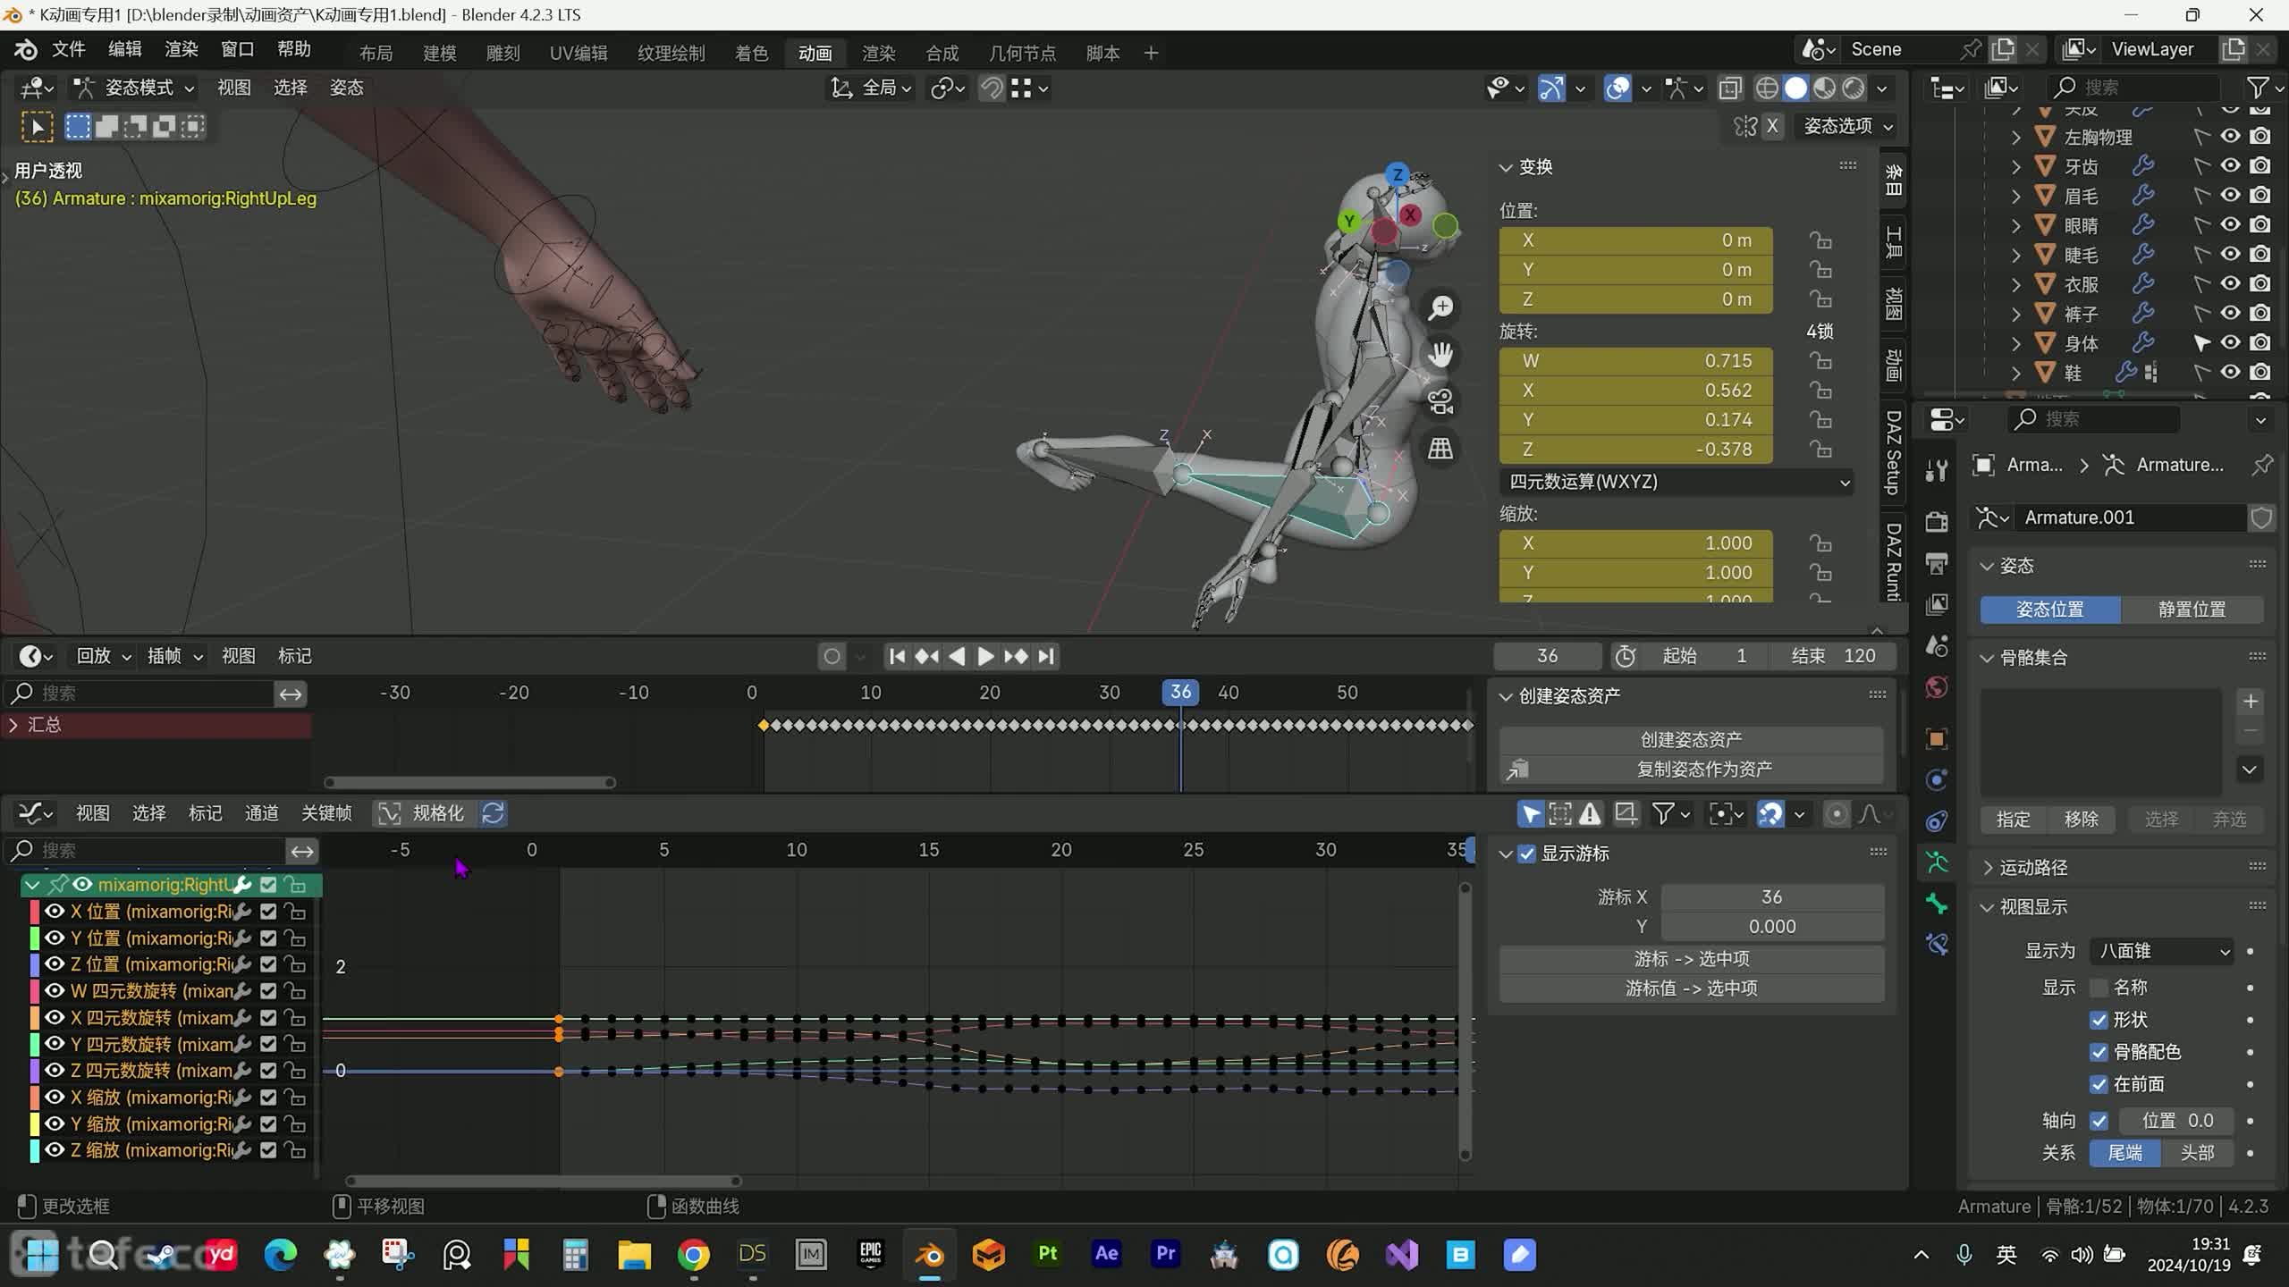Click 游标 X value field

[1771, 897]
